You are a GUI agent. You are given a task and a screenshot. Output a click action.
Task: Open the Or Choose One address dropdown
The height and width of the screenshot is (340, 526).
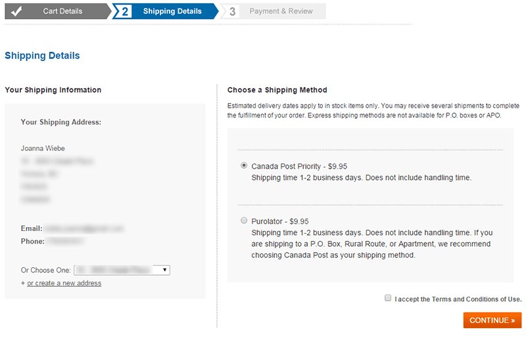tap(122, 270)
